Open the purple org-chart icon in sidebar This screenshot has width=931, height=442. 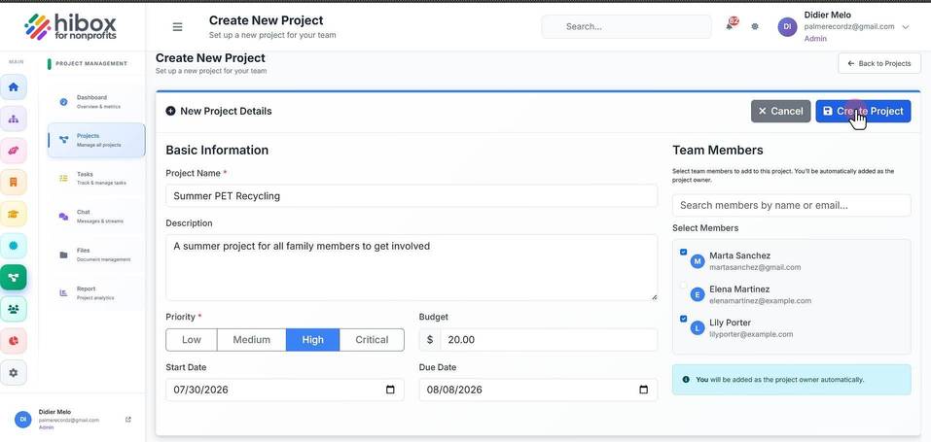click(13, 119)
